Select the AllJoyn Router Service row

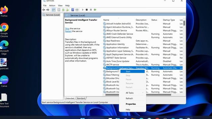click(143, 30)
